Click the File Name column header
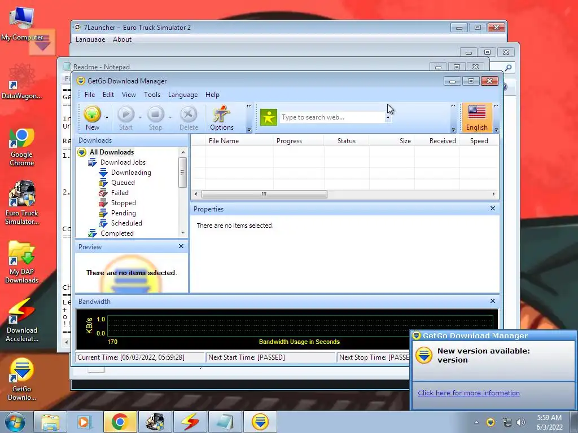 click(239, 140)
